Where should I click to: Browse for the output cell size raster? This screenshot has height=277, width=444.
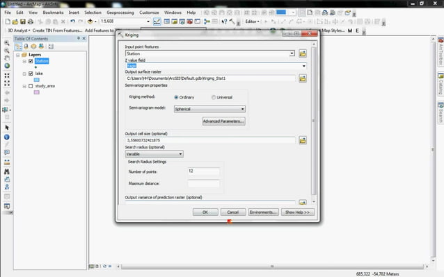click(x=303, y=140)
